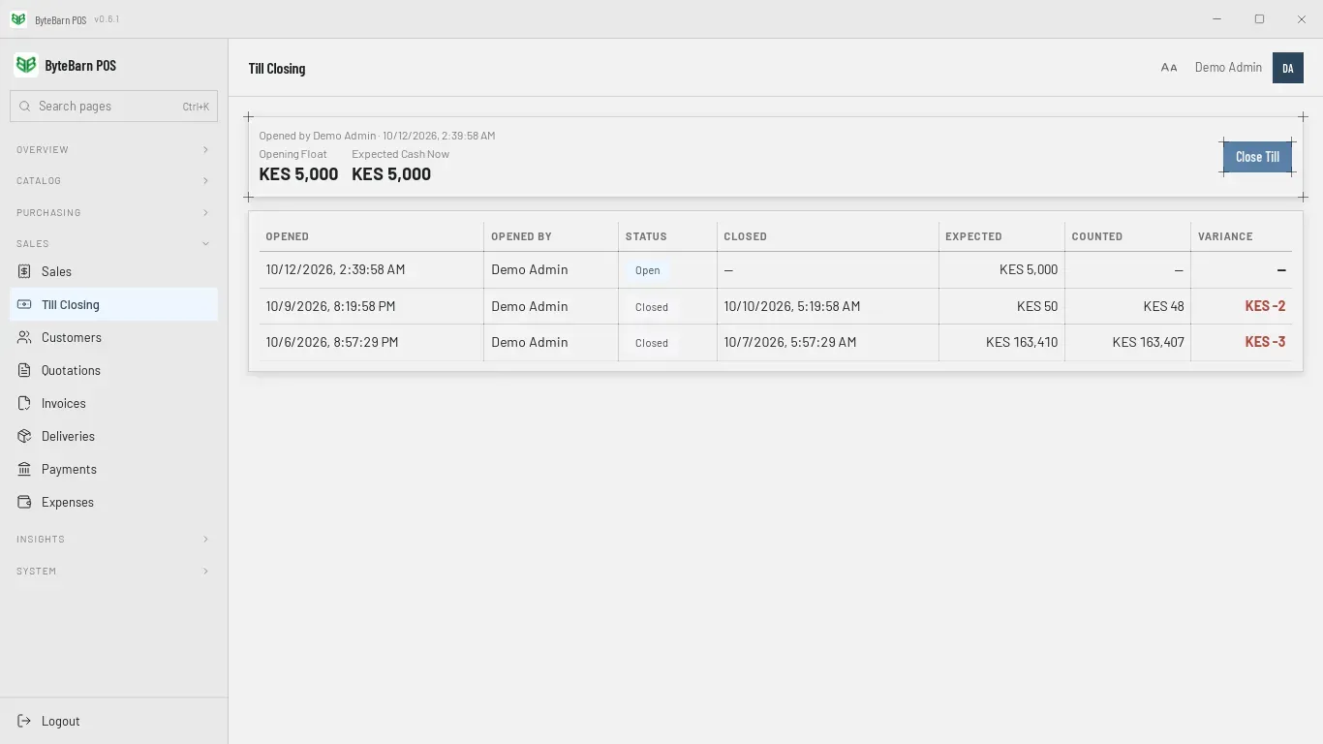Click closed time 10/7/2026, 5:57:29 AM

(789, 342)
